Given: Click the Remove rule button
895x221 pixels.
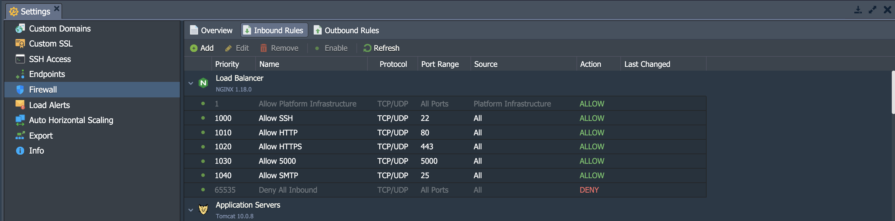Looking at the screenshot, I should pos(279,48).
